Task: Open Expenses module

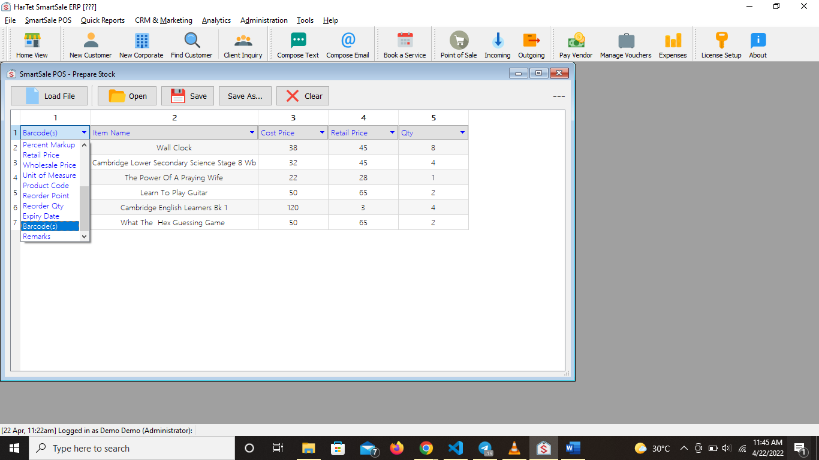Action: click(673, 45)
